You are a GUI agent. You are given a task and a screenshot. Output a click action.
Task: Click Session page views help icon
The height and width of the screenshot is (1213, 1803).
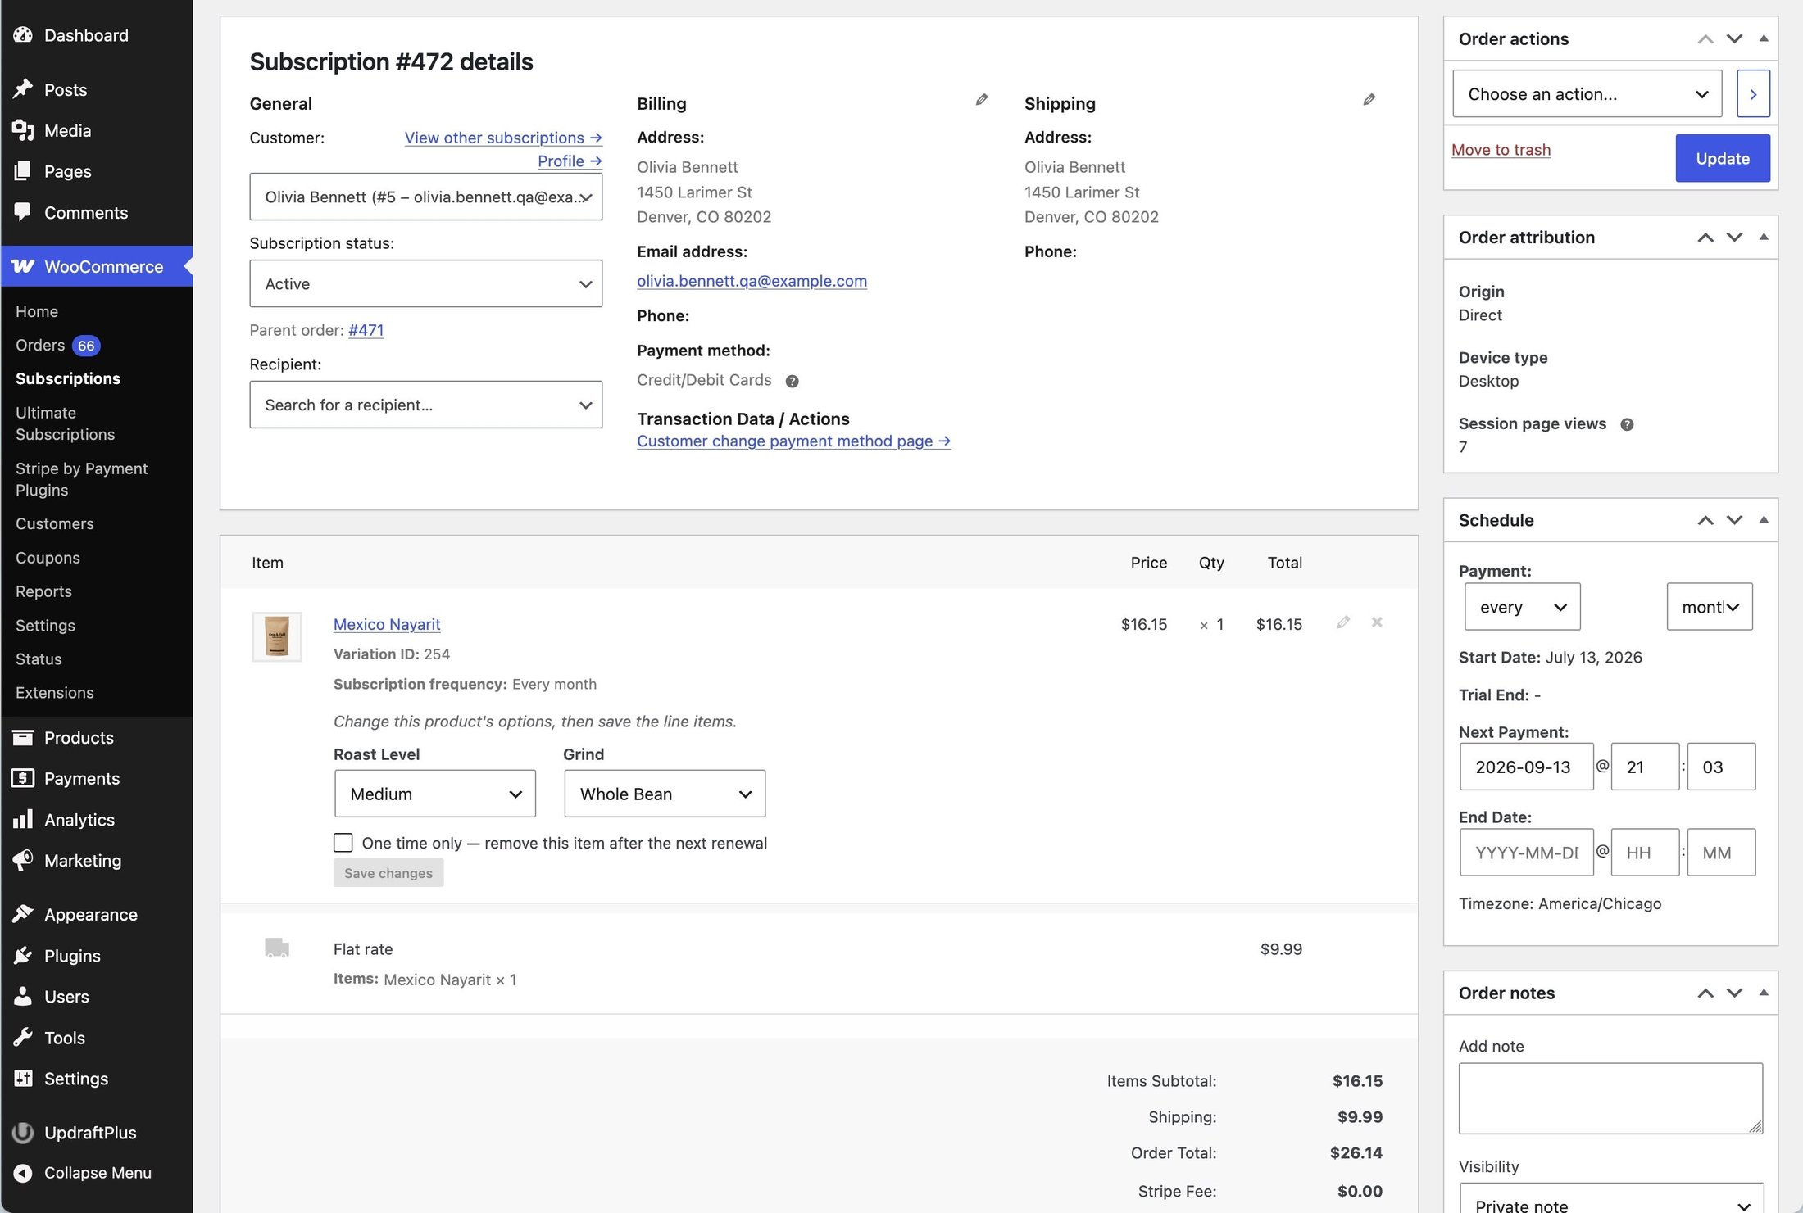1627,424
